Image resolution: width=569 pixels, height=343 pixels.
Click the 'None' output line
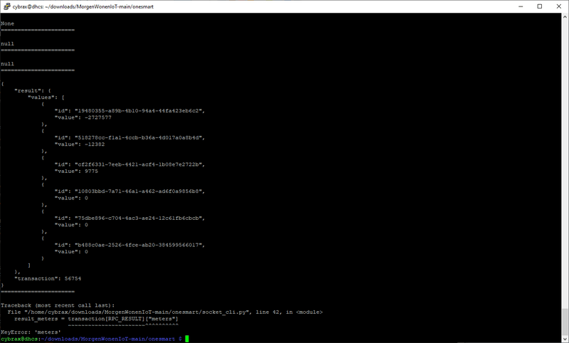point(7,23)
